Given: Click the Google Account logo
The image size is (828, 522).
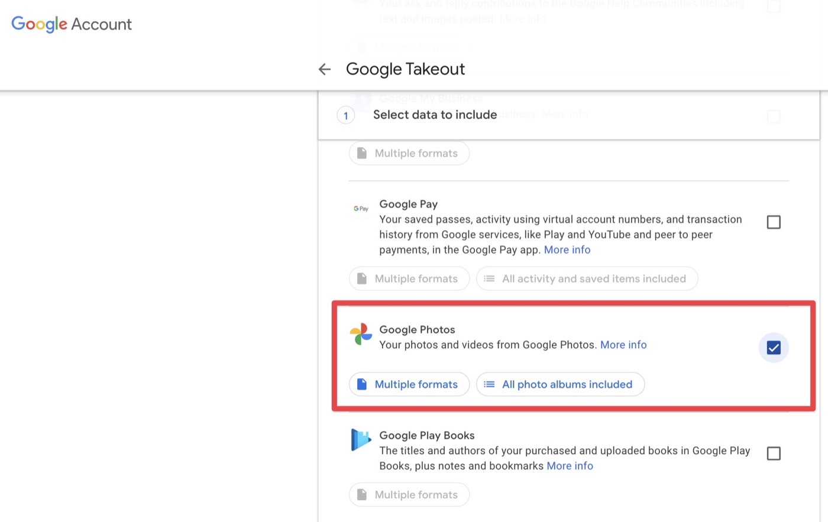Looking at the screenshot, I should [72, 24].
